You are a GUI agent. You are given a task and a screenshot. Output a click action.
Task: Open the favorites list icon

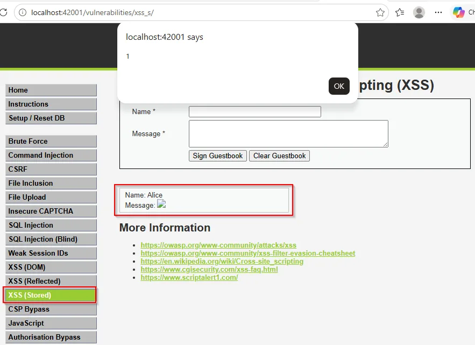click(400, 12)
